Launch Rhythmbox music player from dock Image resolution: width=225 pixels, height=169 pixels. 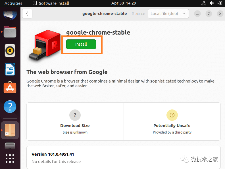pyautogui.click(x=10, y=50)
